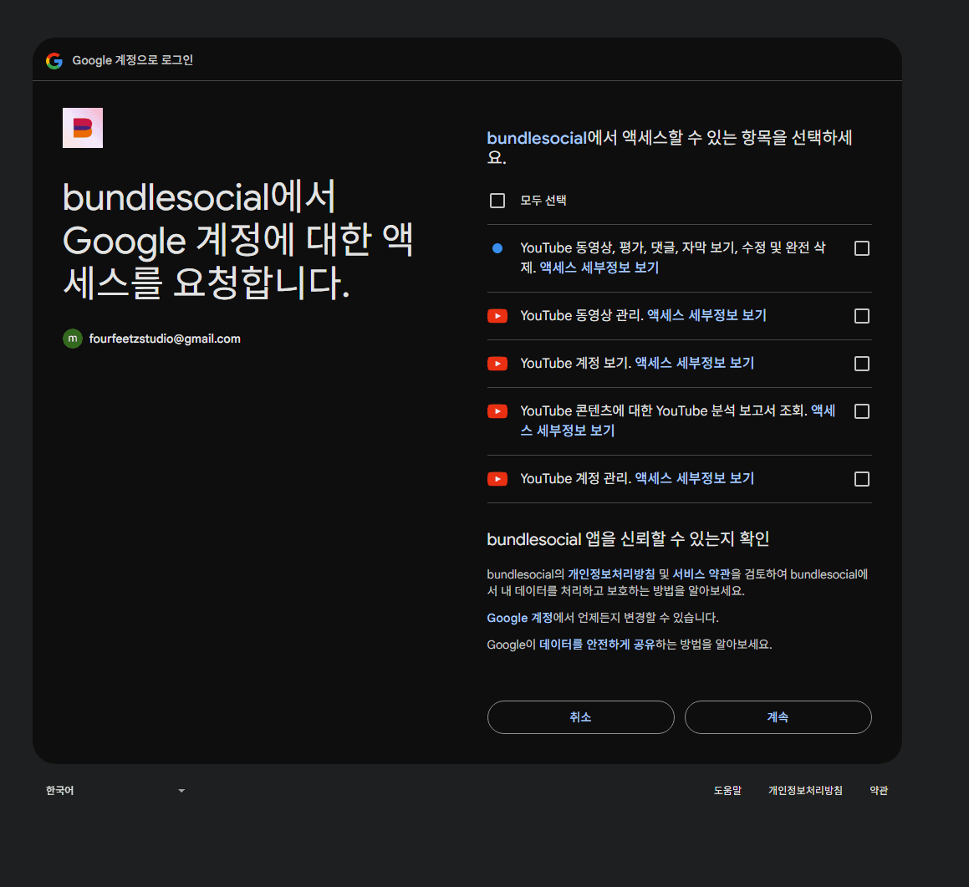Click the Google logo icon in header

coord(54,60)
